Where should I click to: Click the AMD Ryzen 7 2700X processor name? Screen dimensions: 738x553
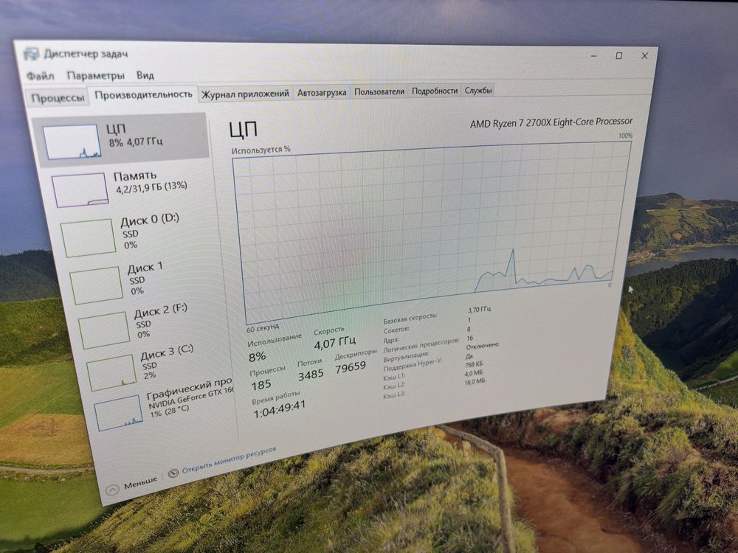click(x=551, y=122)
